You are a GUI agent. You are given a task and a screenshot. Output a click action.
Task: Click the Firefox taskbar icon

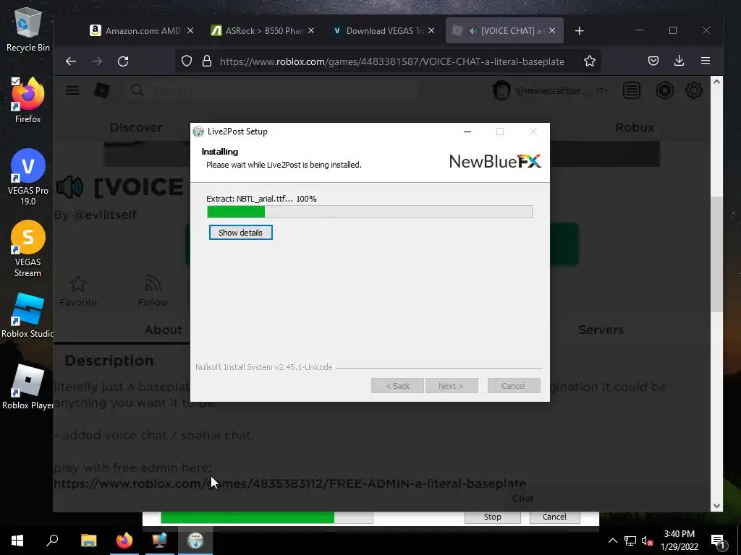pyautogui.click(x=124, y=541)
